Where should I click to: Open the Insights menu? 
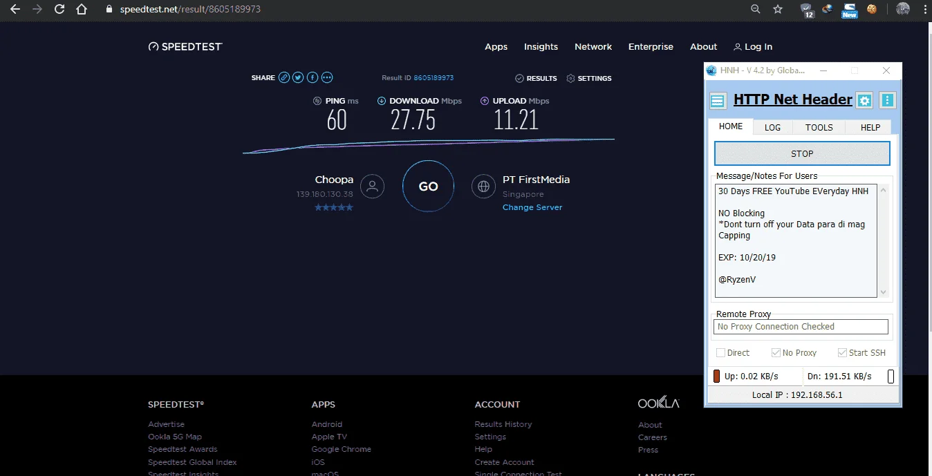point(541,47)
